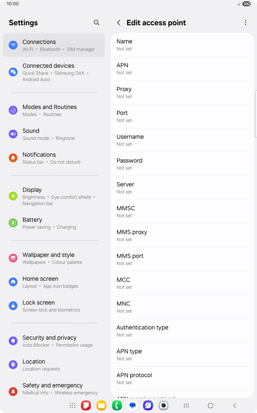
Task: Tap the search icon in Settings
Action: click(97, 23)
